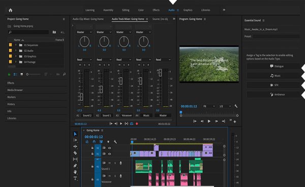Select the Razor tool
Viewport: 305px width, 187px height.
[x=75, y=153]
